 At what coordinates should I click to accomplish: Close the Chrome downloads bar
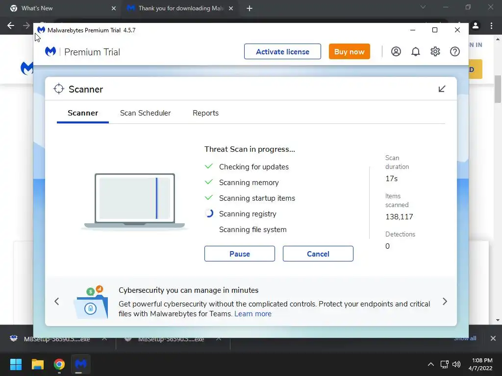493,338
